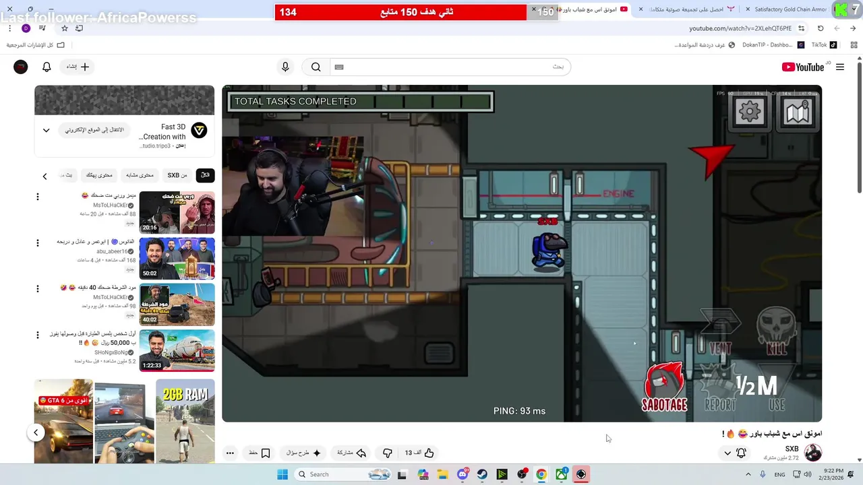Open the on-screen keyboard icon in search box
The image size is (863, 485).
click(x=339, y=67)
